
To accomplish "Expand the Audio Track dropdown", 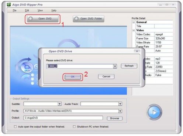I will tap(120, 104).
